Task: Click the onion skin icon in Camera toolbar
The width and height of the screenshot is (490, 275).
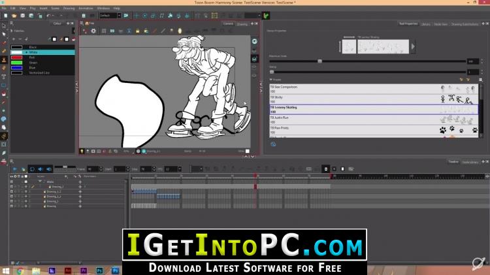Action: pos(180,31)
